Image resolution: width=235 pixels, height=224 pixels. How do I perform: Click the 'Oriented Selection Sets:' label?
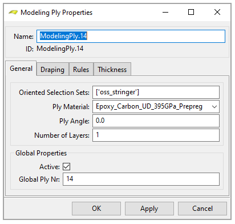[54, 93]
